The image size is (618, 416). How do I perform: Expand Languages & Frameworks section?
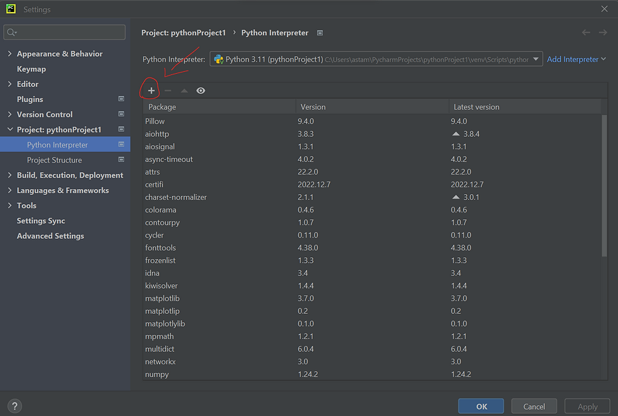click(x=10, y=190)
